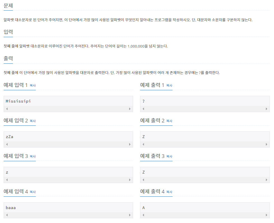274x223 pixels.
Task: Click right scroll arrow of example output 4
Action: point(266,215)
